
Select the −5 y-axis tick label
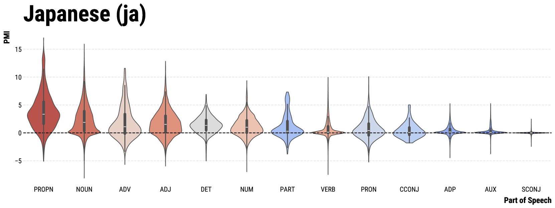(18, 161)
